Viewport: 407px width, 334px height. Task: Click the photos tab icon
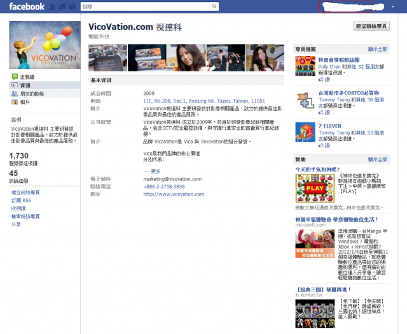(x=15, y=102)
